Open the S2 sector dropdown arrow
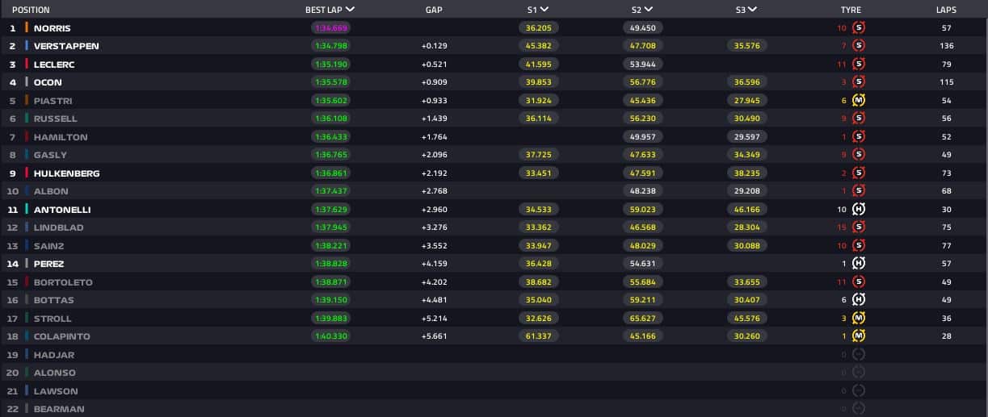The width and height of the screenshot is (988, 417). (649, 10)
